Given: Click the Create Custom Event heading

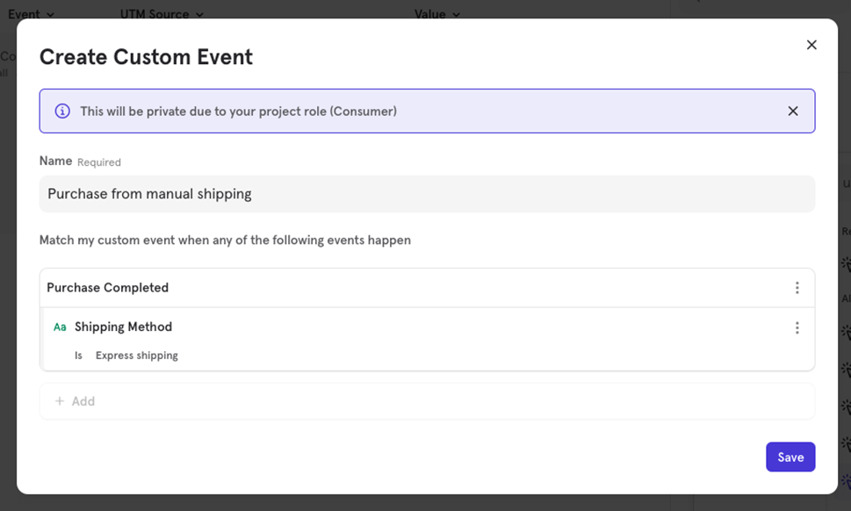Looking at the screenshot, I should pyautogui.click(x=146, y=57).
